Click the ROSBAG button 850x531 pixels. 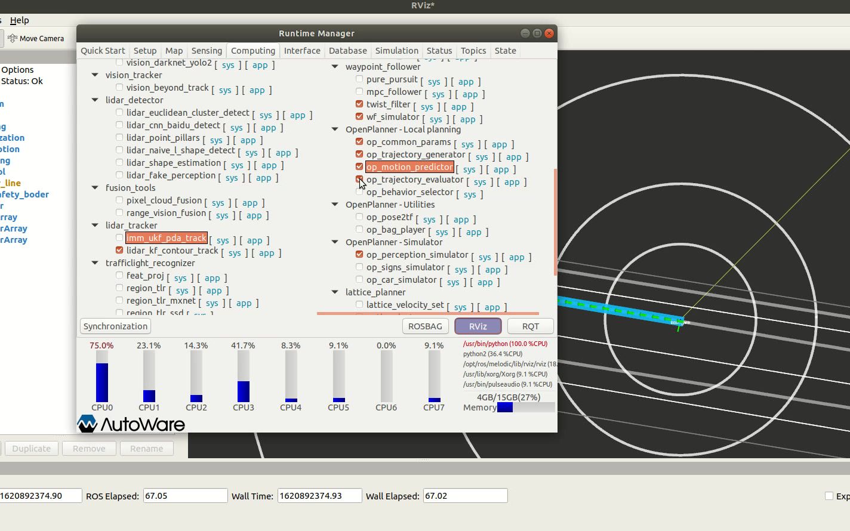tap(425, 326)
